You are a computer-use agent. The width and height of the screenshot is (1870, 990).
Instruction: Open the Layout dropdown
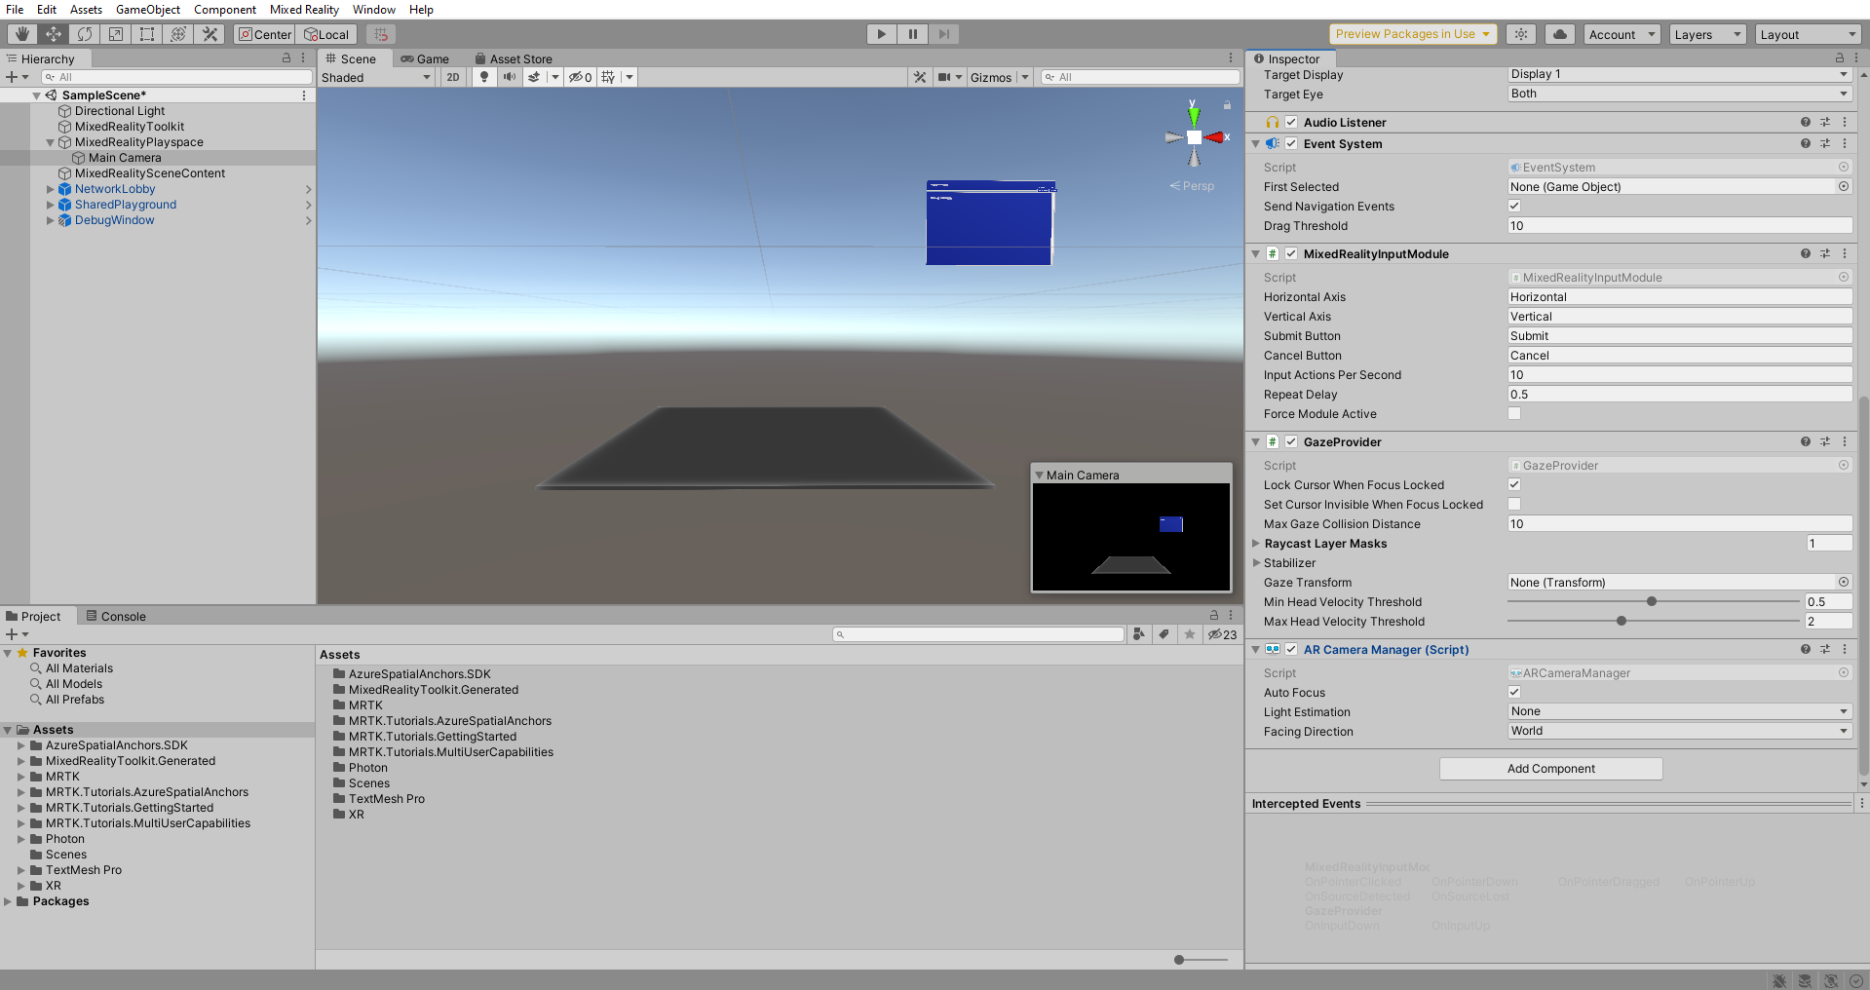click(x=1808, y=33)
